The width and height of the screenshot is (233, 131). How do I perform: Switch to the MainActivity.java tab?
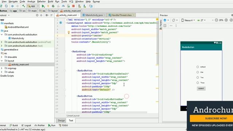[94, 15]
